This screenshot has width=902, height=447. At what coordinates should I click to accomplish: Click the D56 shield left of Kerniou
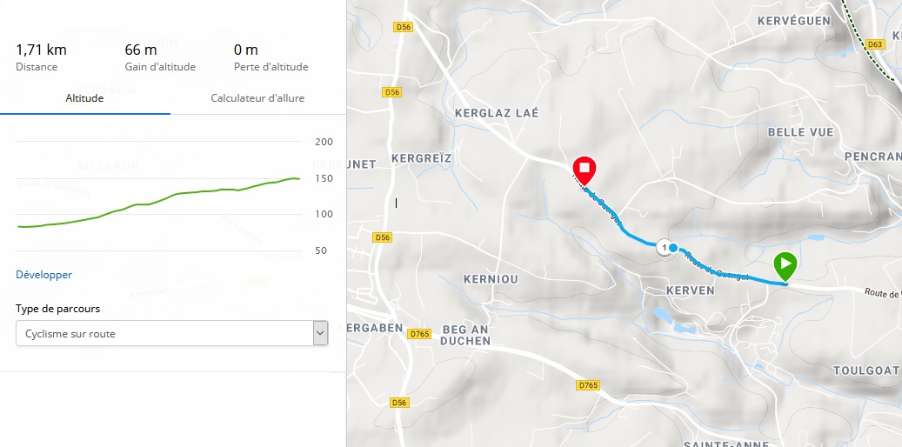[x=381, y=237]
